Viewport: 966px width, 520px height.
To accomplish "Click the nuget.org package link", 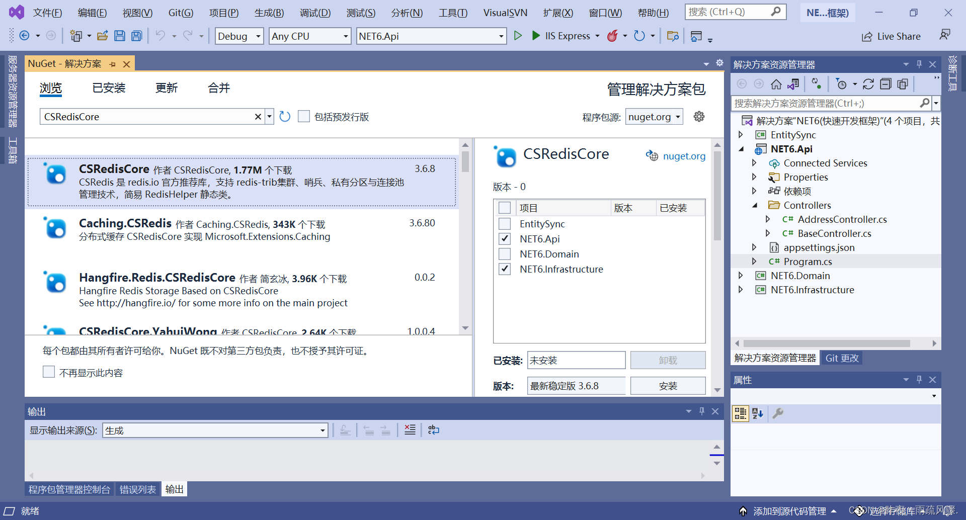I will pos(684,156).
